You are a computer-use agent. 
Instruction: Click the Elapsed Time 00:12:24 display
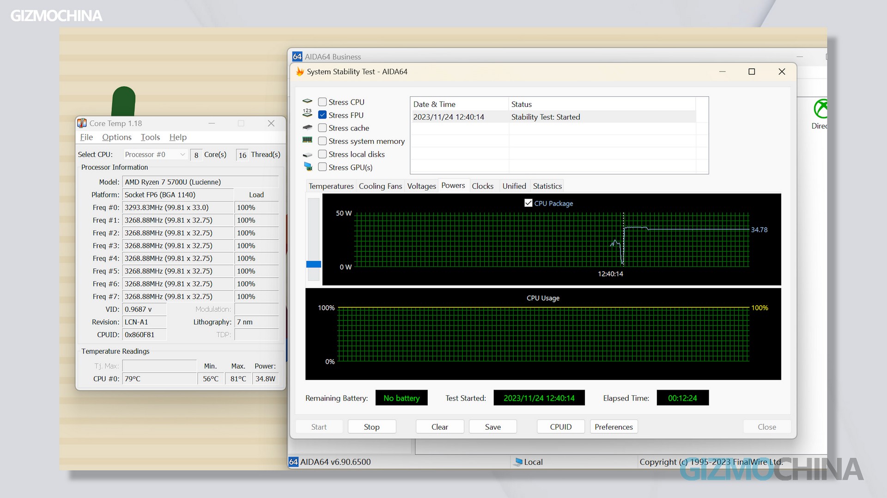coord(682,398)
